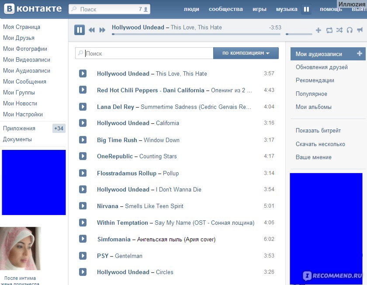Open Документы in sidebar
Viewport: 367px width, 285px height.
coord(17,139)
